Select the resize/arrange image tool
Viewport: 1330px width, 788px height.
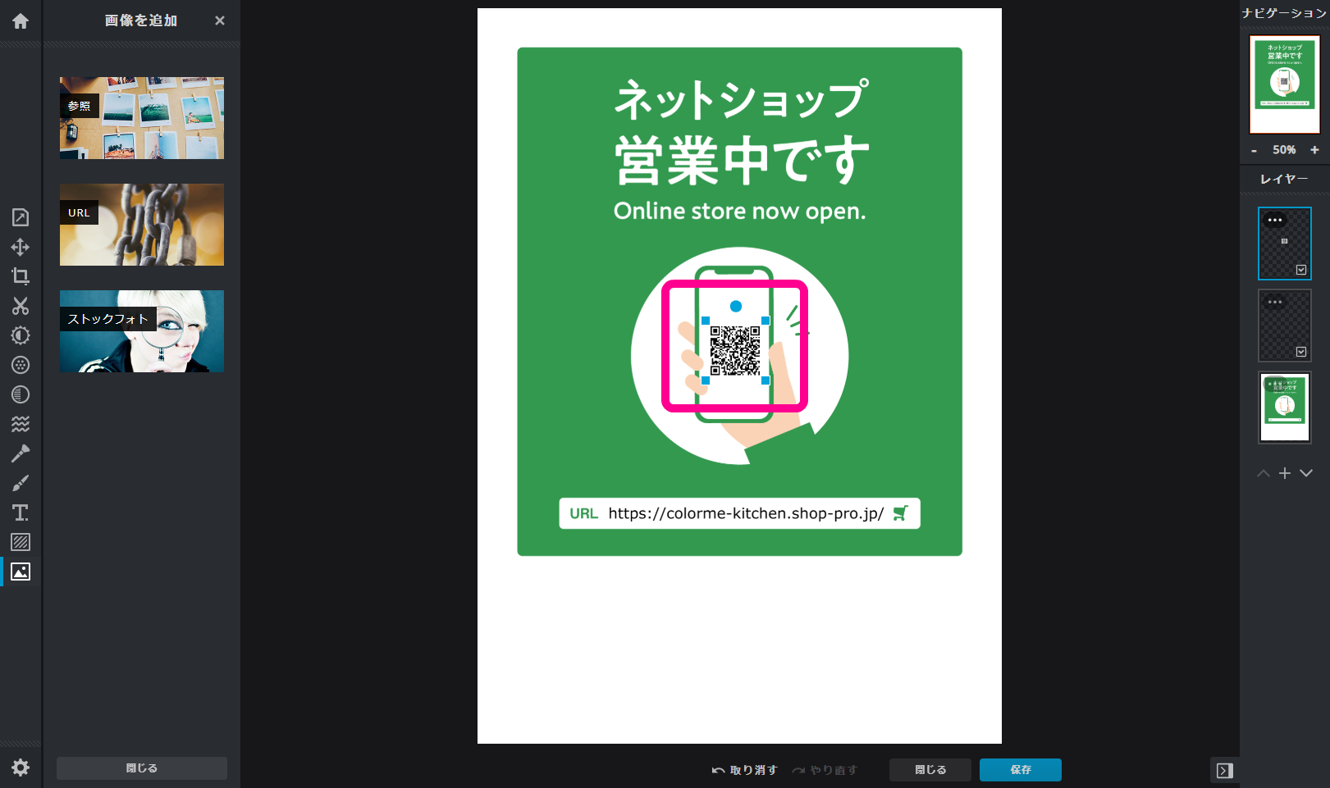coord(21,217)
